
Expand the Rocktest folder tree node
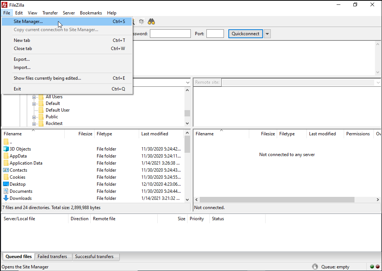pos(34,124)
